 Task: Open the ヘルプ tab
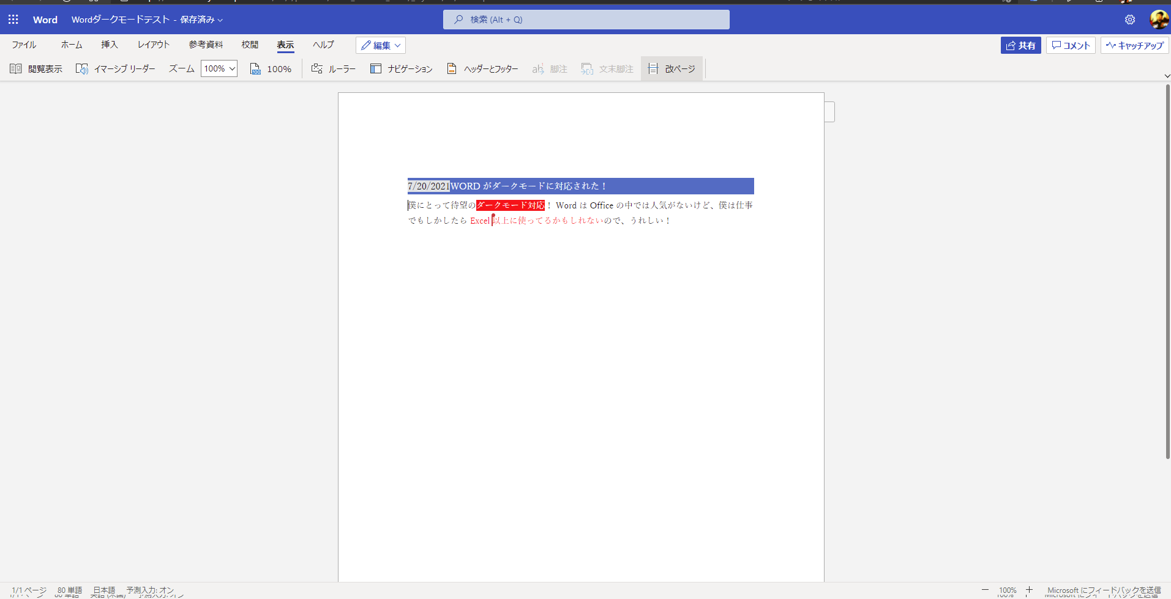tap(323, 45)
